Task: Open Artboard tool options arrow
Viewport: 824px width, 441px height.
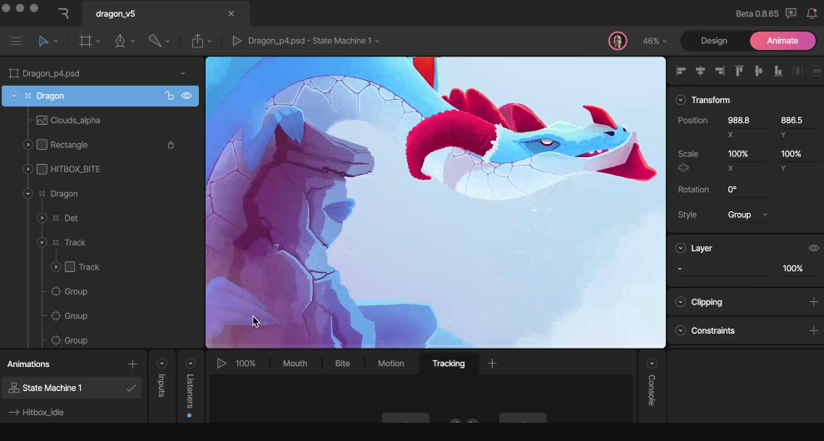Action: [x=97, y=42]
